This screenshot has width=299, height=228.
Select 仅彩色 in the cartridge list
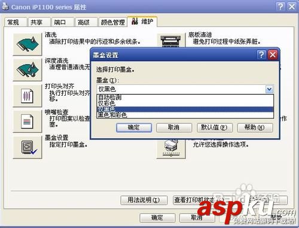(185, 103)
